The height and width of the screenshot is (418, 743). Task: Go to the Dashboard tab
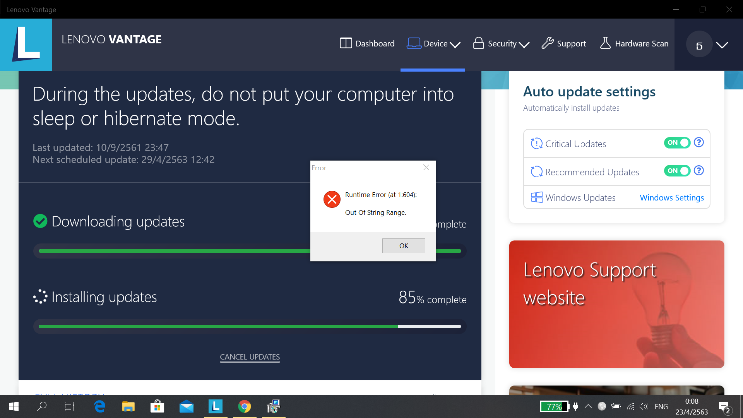click(x=367, y=44)
